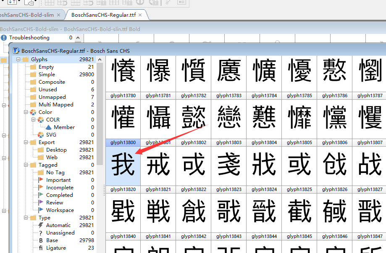Close the BoshSansCHS-Bold-slim tab
Screen dimensions: 386x253
[x=58, y=15]
